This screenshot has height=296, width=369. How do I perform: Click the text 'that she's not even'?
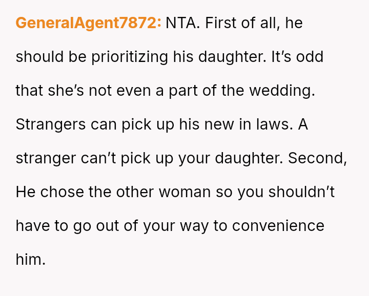84,91
